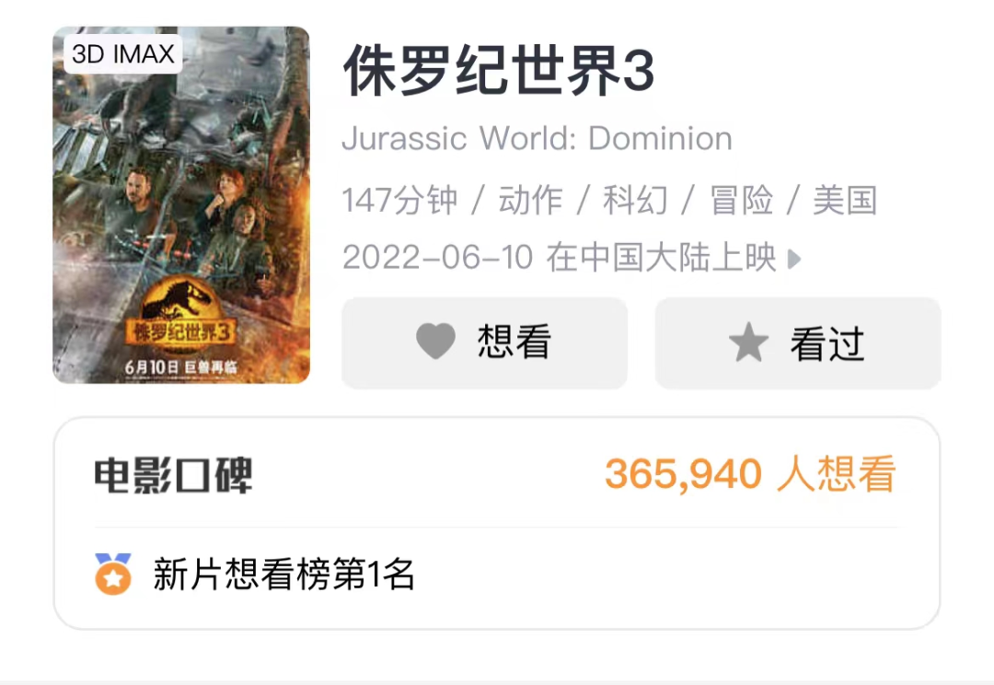Click the medal icon beside 新片想看榜

point(113,574)
